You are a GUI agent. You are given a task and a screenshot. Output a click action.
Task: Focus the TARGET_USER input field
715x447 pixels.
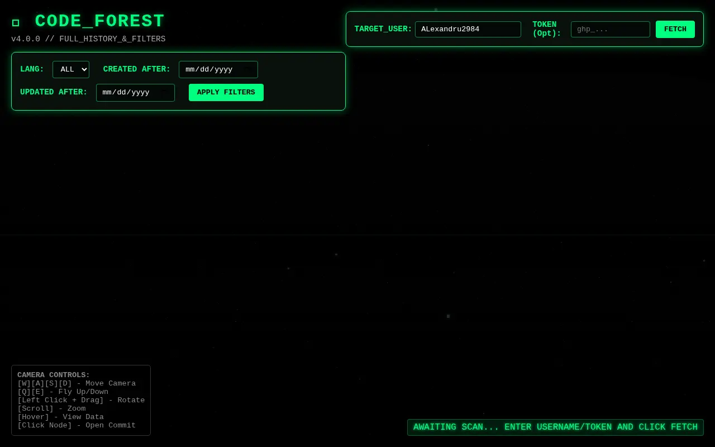click(x=468, y=29)
